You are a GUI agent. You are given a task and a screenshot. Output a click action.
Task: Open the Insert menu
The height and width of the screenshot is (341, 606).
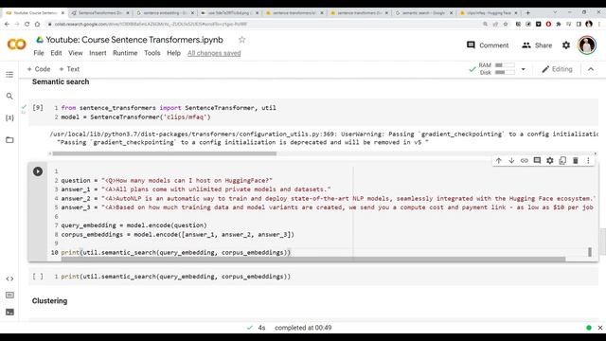coord(98,53)
